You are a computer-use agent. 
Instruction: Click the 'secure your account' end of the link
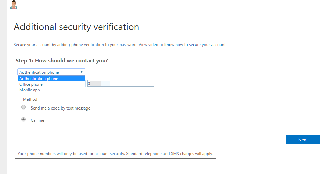207,45
